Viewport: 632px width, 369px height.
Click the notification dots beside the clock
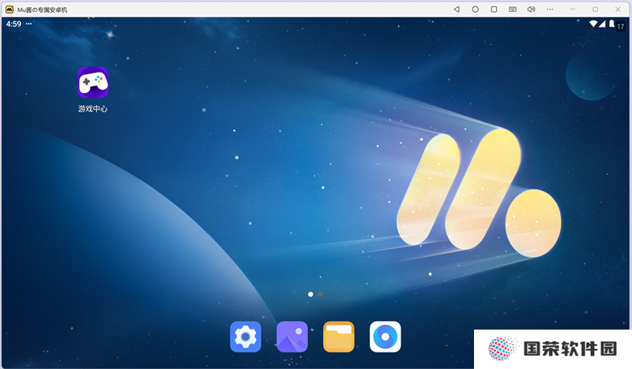(x=28, y=24)
